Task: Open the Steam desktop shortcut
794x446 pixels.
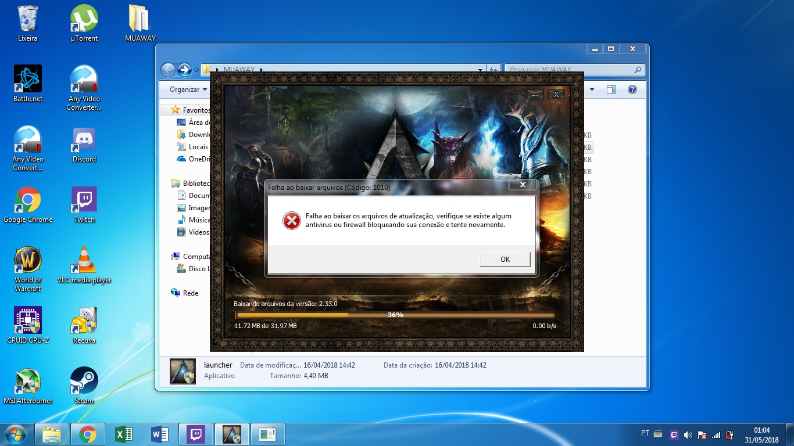Action: [84, 386]
